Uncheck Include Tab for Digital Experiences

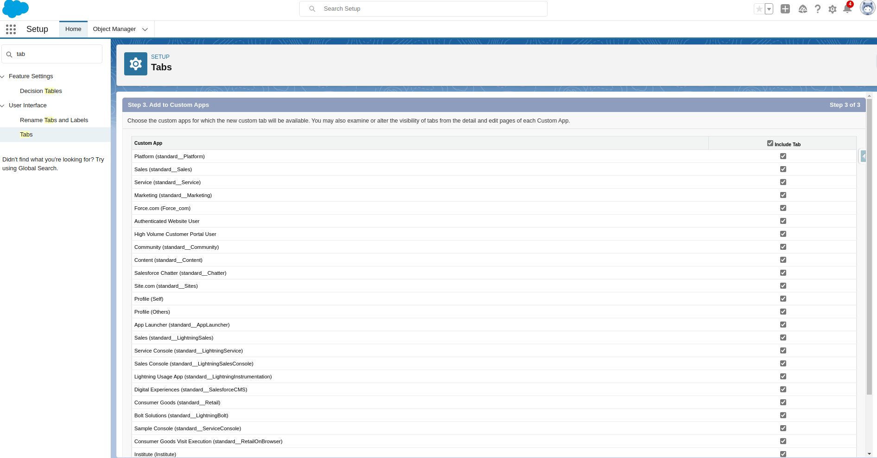pos(783,390)
